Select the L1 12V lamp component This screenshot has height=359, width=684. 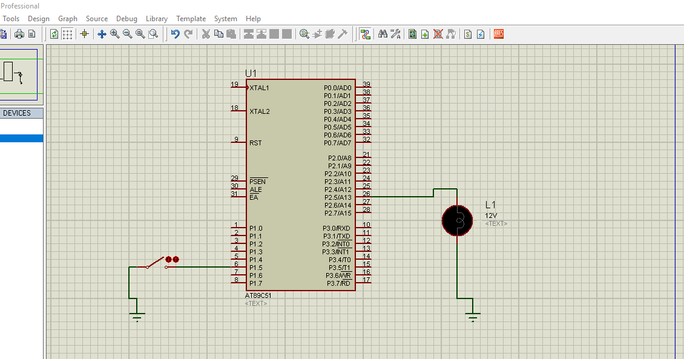click(x=457, y=221)
